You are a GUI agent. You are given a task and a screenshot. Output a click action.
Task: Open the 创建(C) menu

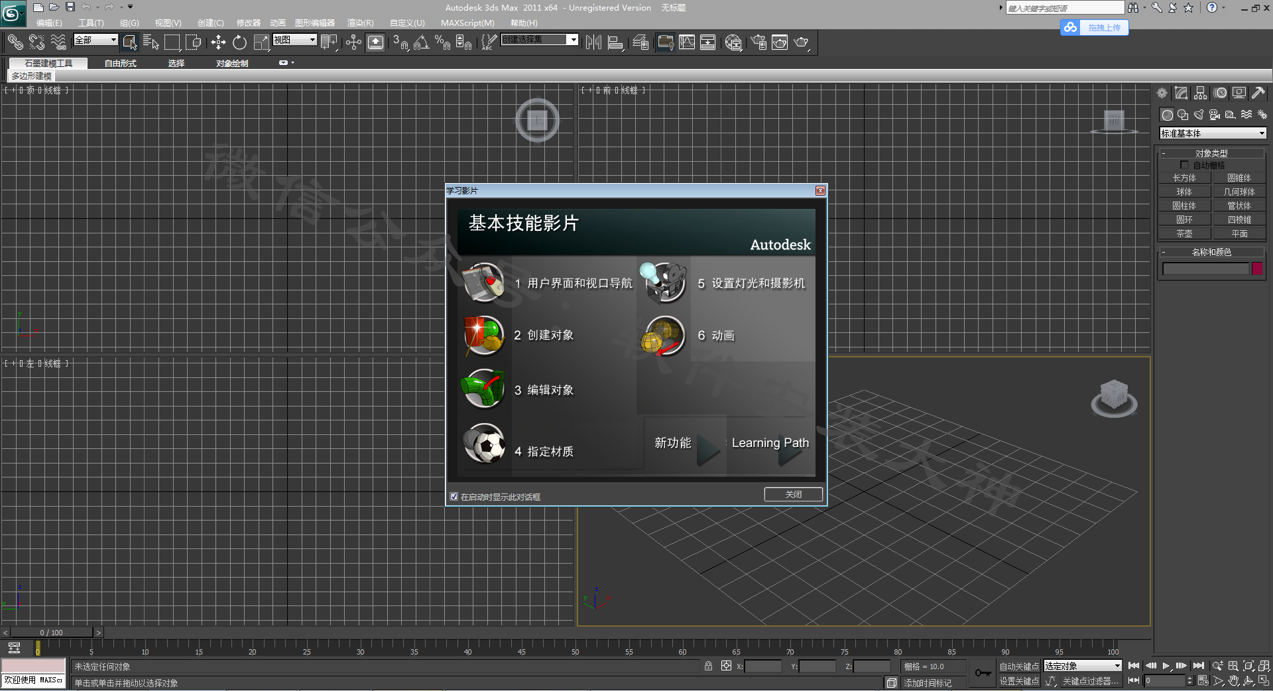tap(211, 23)
